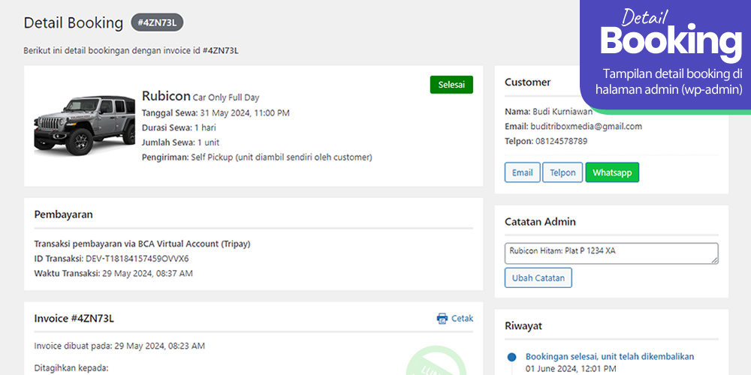Click the printer icon beside Cetak

(442, 319)
